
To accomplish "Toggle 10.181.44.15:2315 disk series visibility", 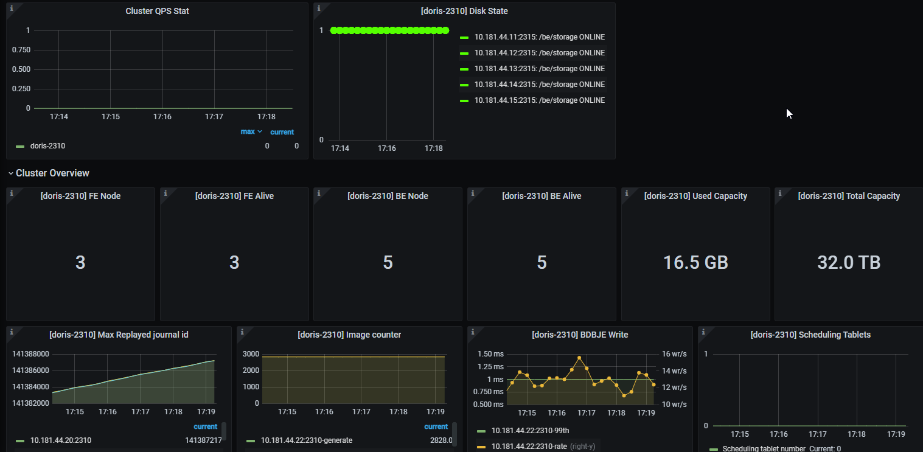I will 540,100.
